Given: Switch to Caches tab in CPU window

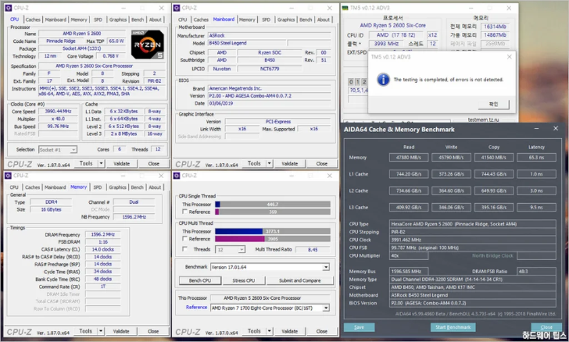Looking at the screenshot, I should 33,19.
